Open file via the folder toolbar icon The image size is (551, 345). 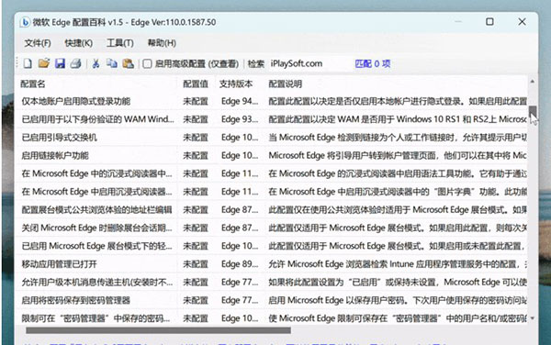point(44,63)
